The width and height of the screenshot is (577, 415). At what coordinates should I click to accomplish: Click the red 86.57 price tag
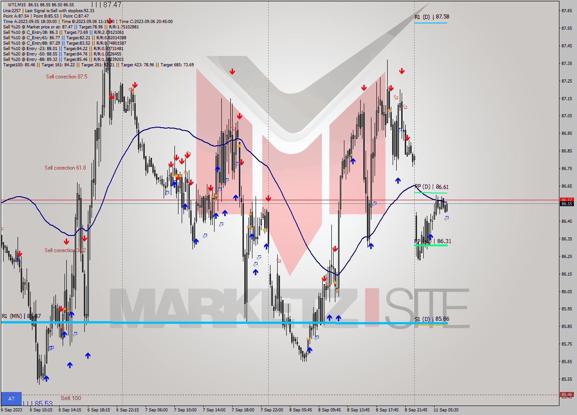[567, 199]
